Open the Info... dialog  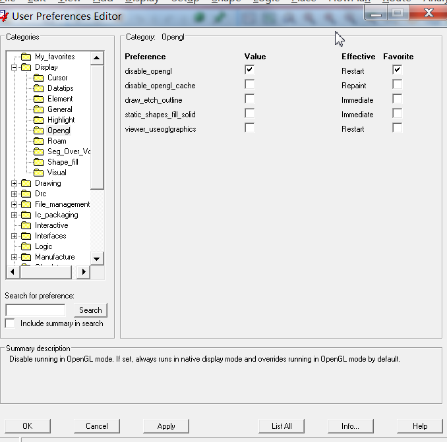(350, 426)
